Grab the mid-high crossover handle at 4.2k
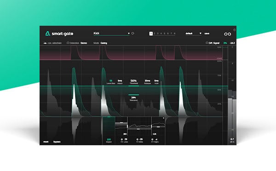276x171 pixels. [x=151, y=126]
